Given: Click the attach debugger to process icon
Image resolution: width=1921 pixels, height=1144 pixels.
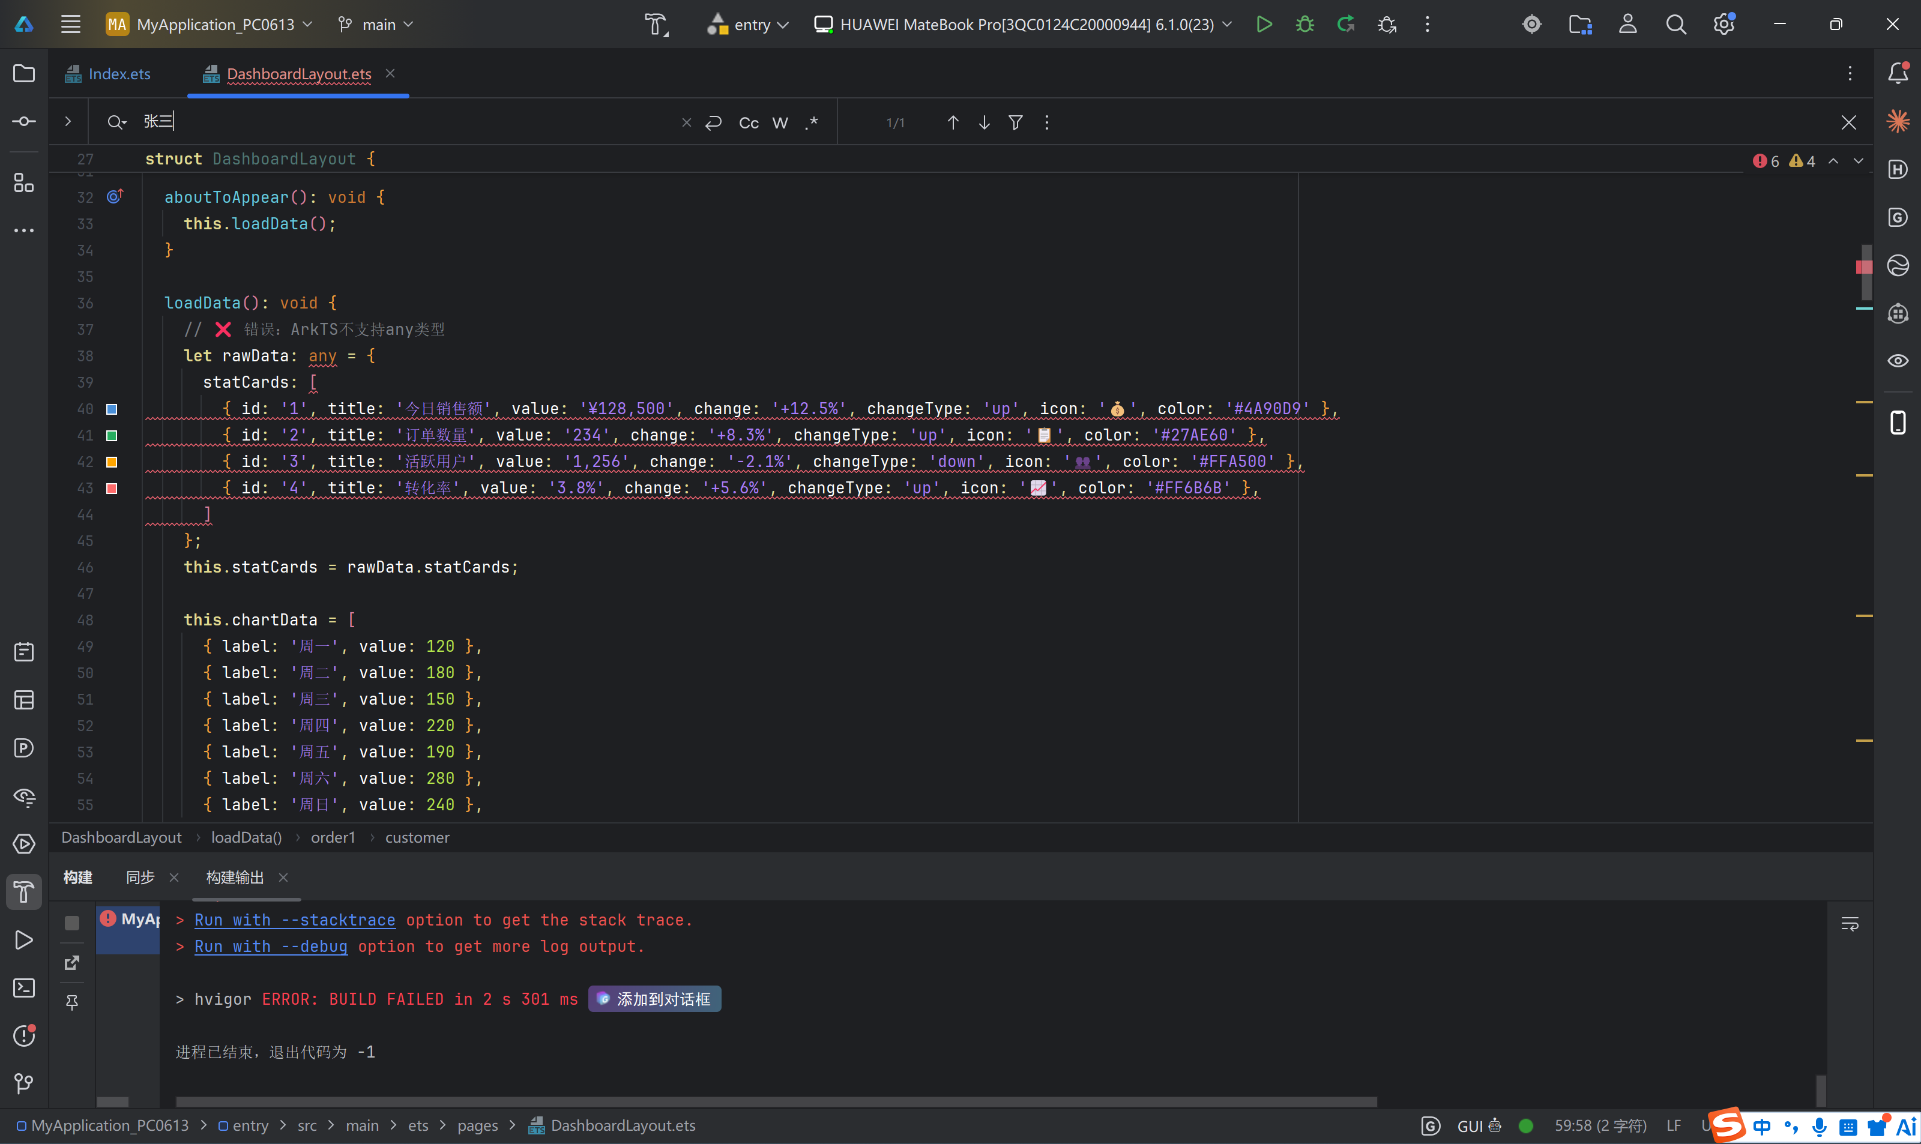Looking at the screenshot, I should click(1387, 25).
